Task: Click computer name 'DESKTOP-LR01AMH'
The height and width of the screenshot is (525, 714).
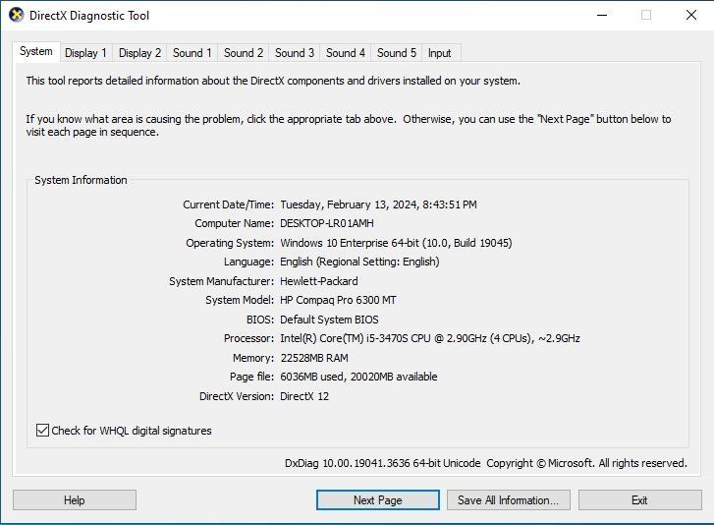Action: pyautogui.click(x=327, y=223)
